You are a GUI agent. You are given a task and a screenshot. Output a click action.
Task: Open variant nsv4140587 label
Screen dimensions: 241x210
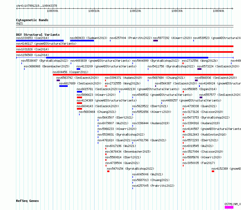coord(212,129)
